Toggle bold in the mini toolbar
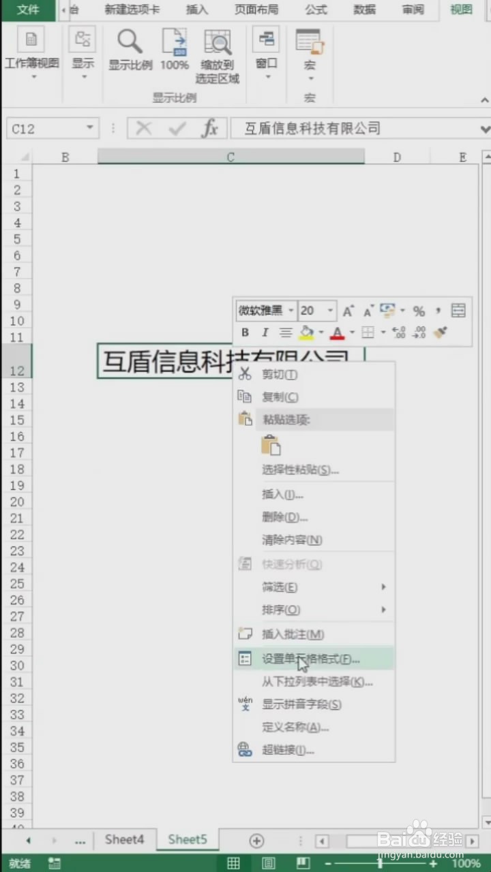Screen dimensions: 491x872 (x=245, y=332)
